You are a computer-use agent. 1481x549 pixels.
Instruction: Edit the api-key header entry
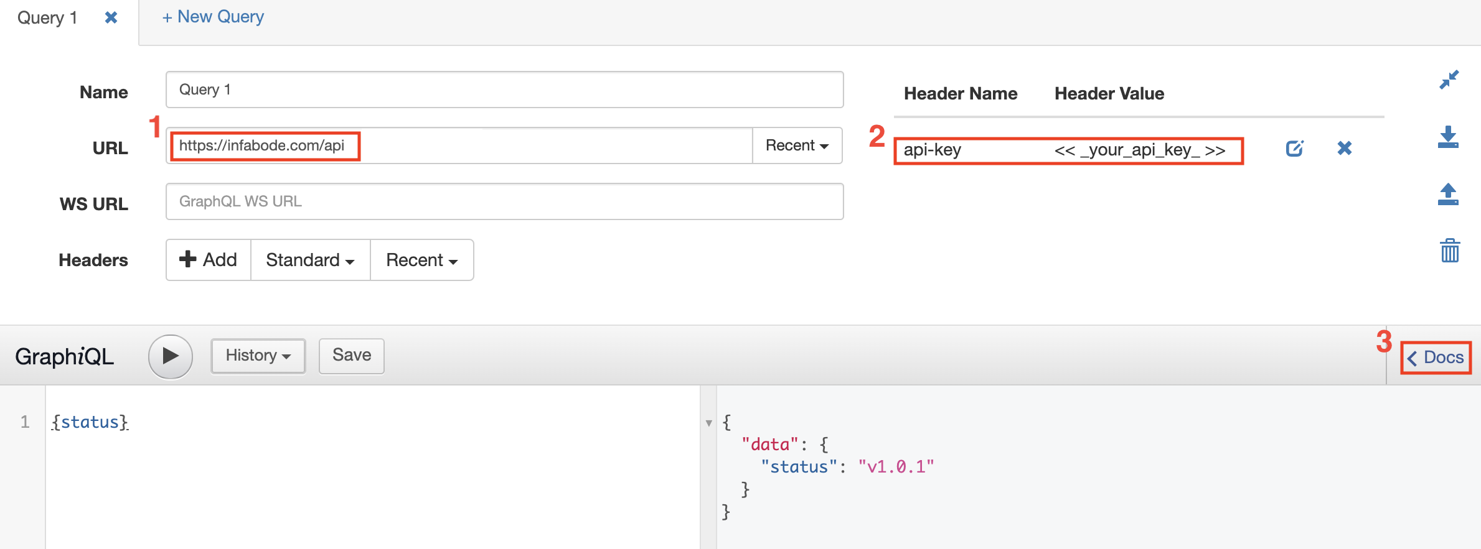(x=1294, y=149)
